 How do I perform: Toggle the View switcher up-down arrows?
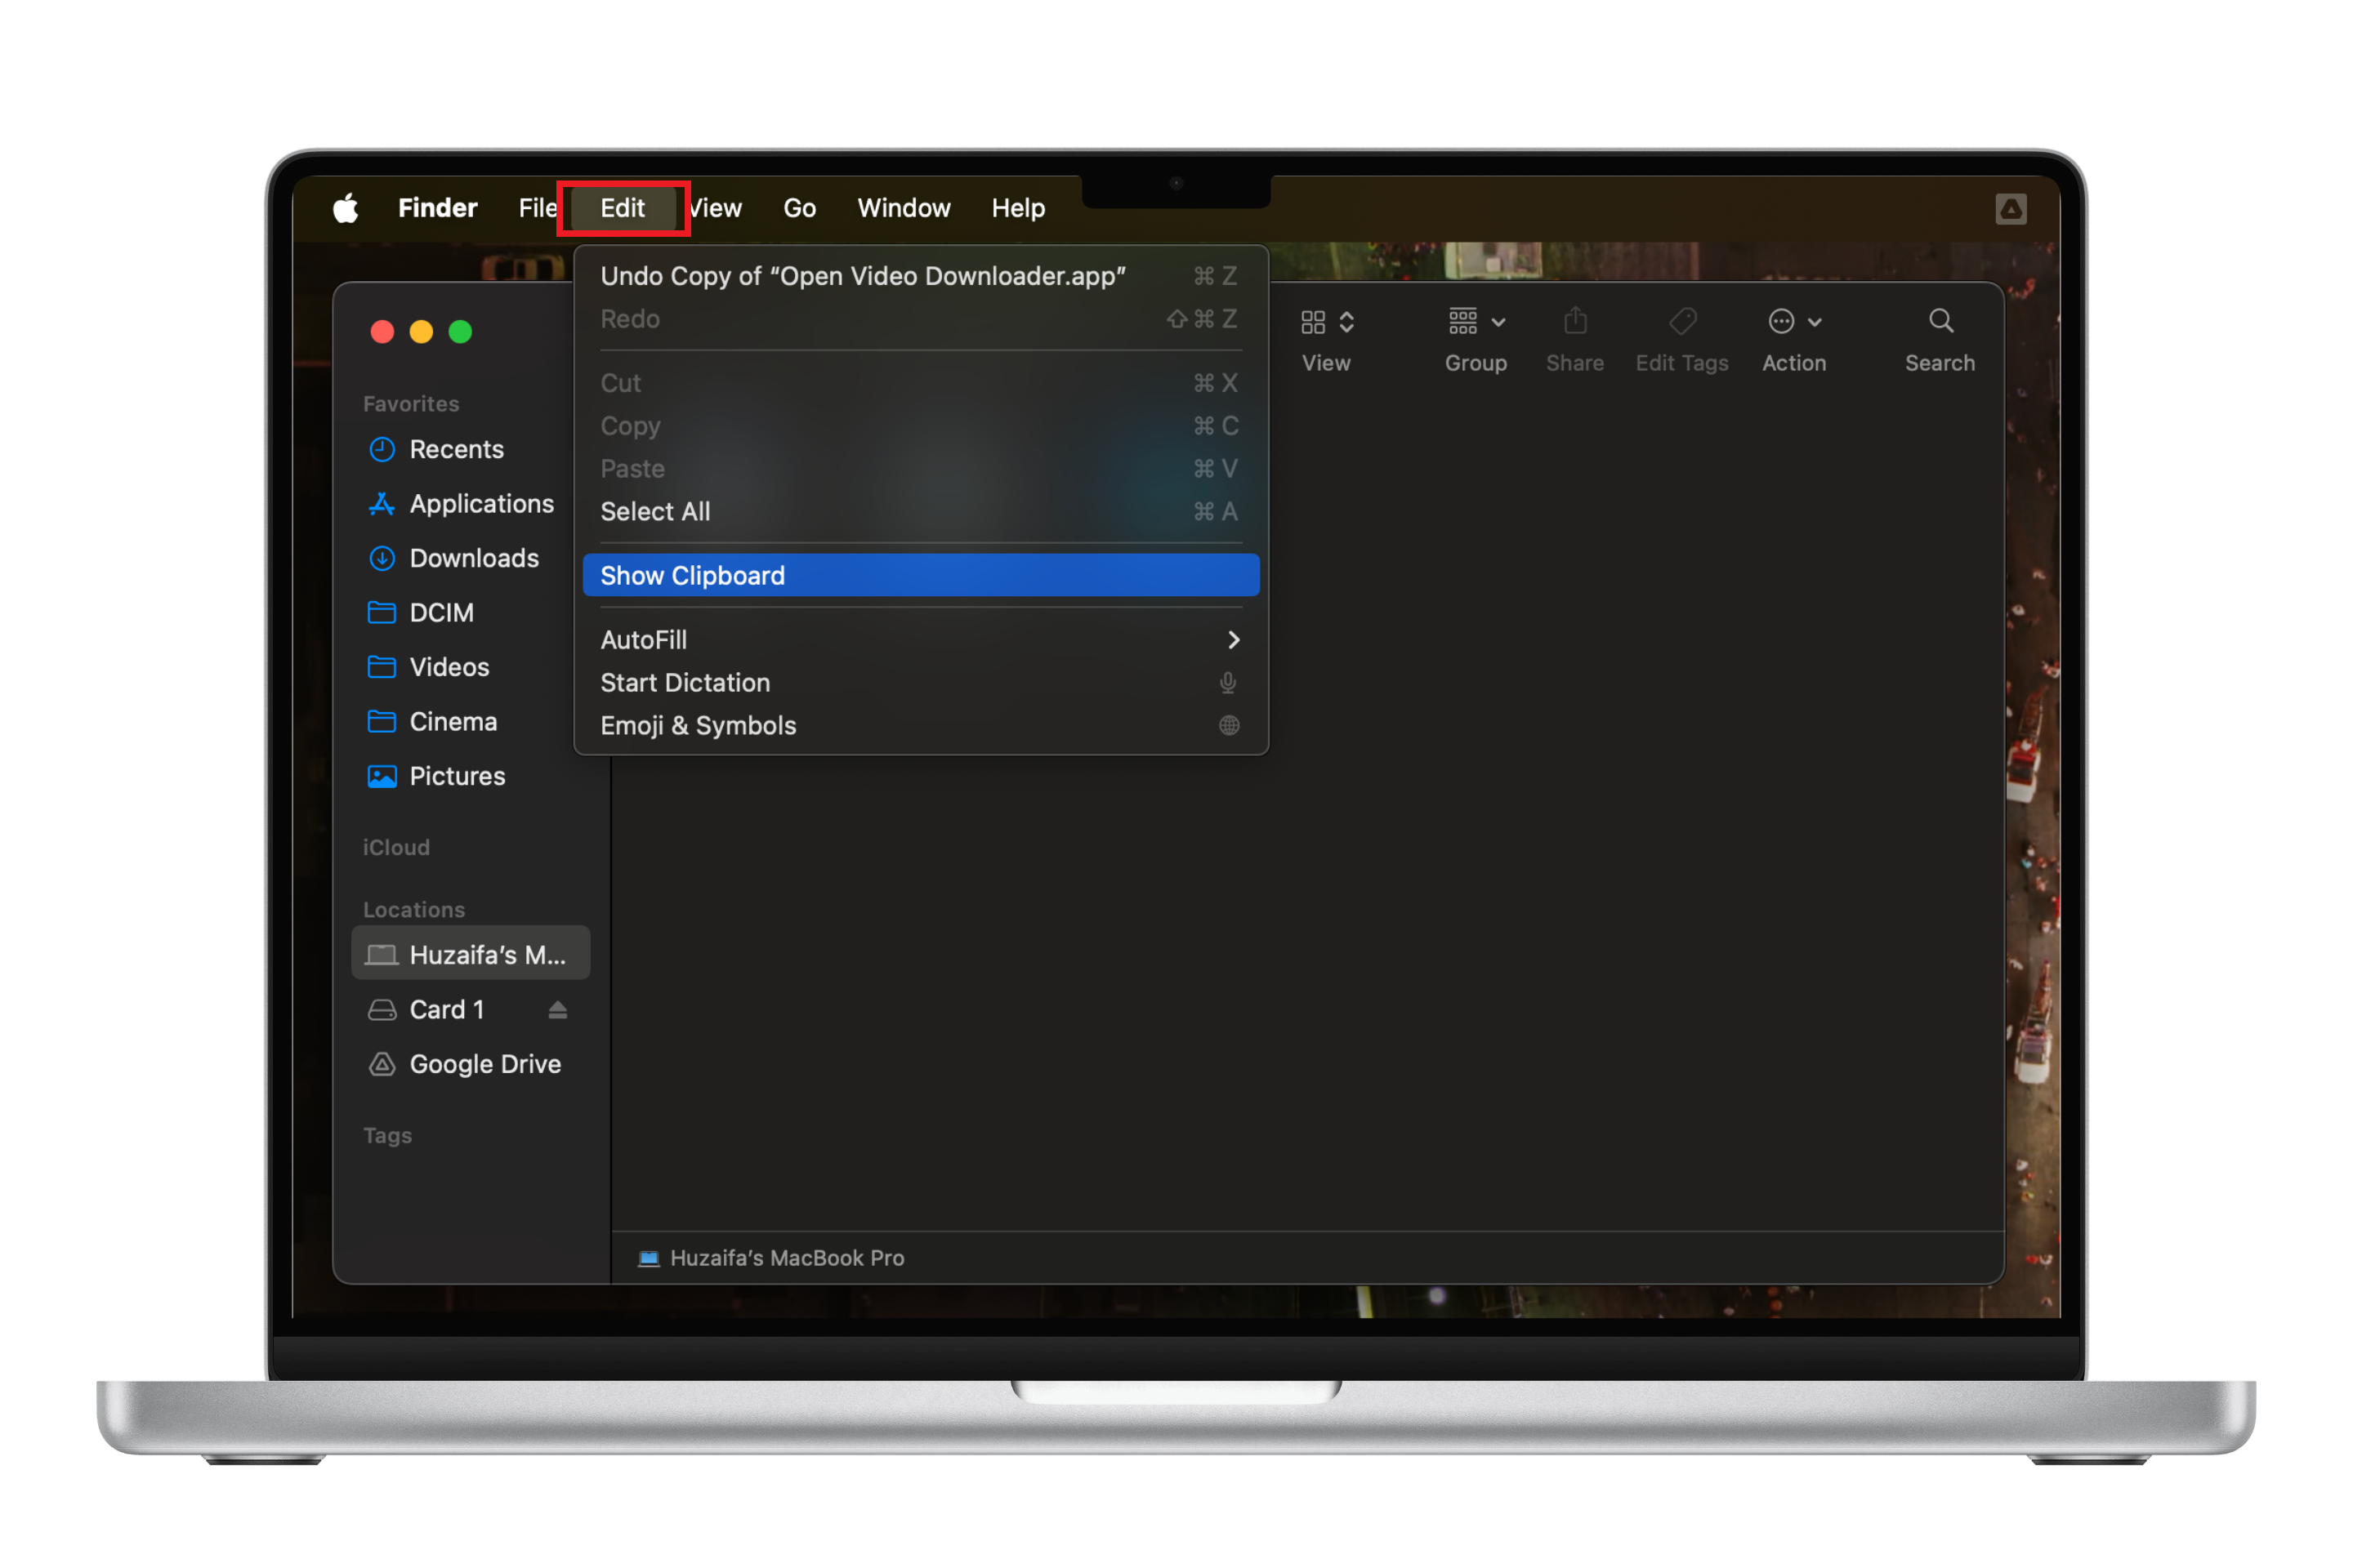click(x=1346, y=322)
